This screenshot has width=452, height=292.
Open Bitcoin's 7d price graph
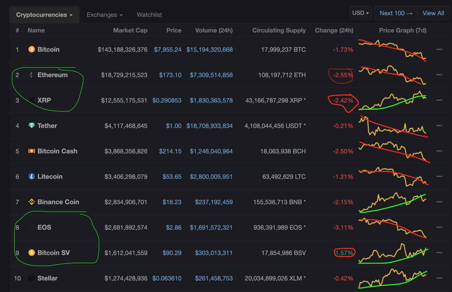(x=393, y=50)
